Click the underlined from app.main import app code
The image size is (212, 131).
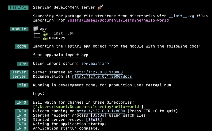click(60, 55)
